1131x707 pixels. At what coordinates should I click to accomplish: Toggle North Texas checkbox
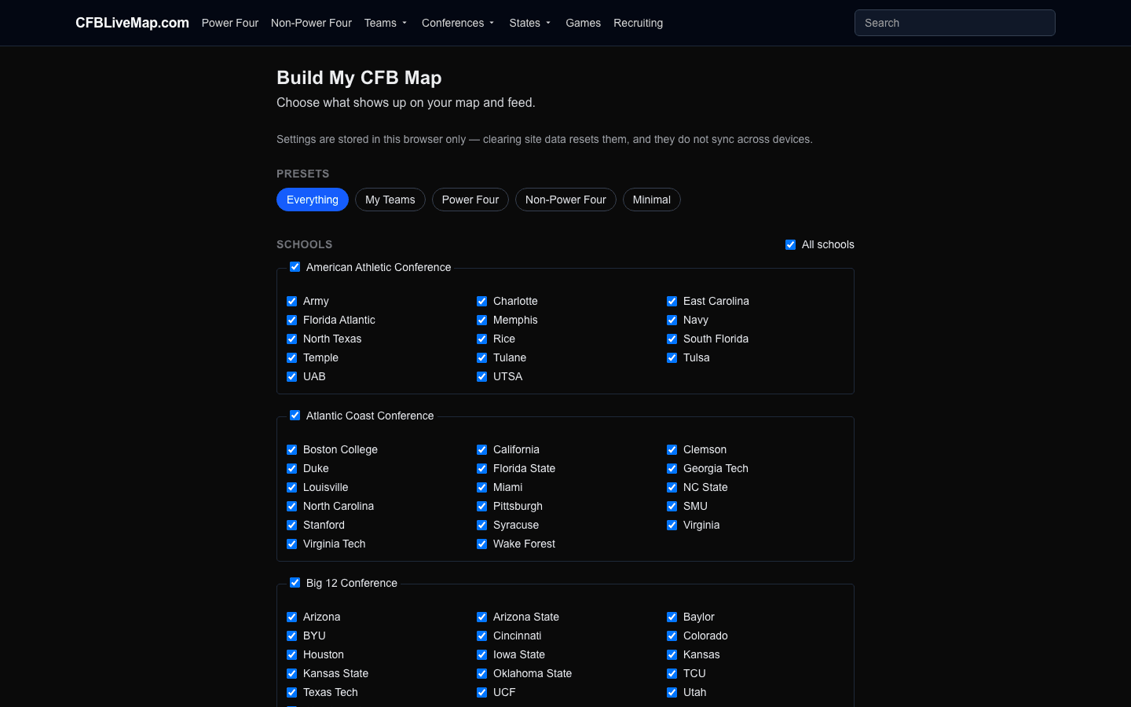pos(291,339)
